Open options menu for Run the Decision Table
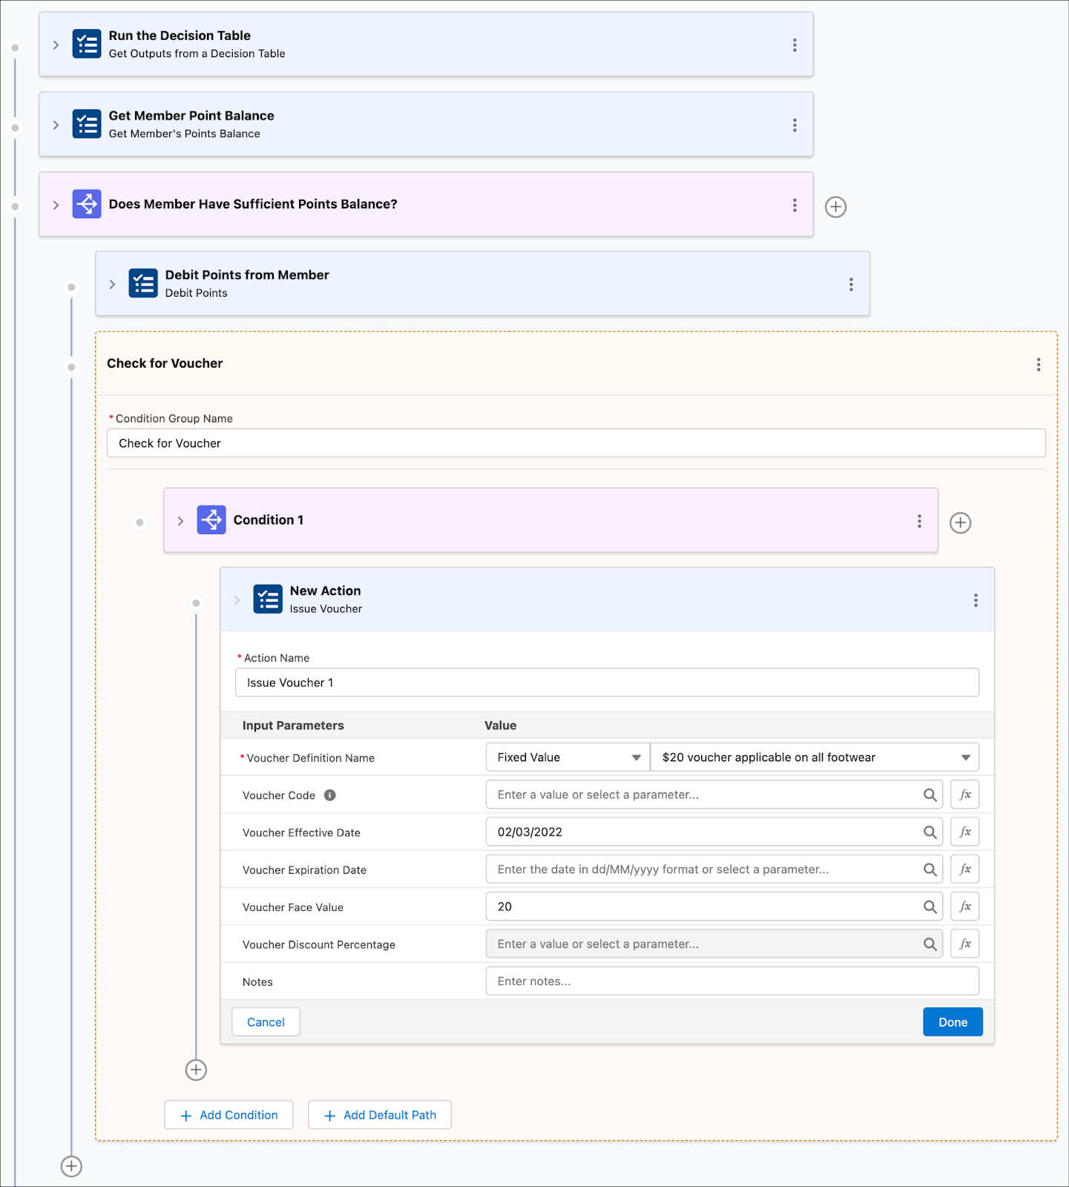 (x=795, y=45)
